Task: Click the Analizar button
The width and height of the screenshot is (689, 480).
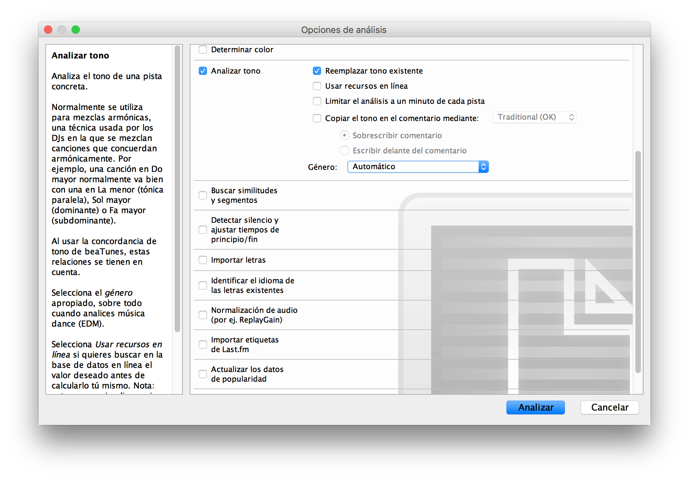Action: click(535, 407)
